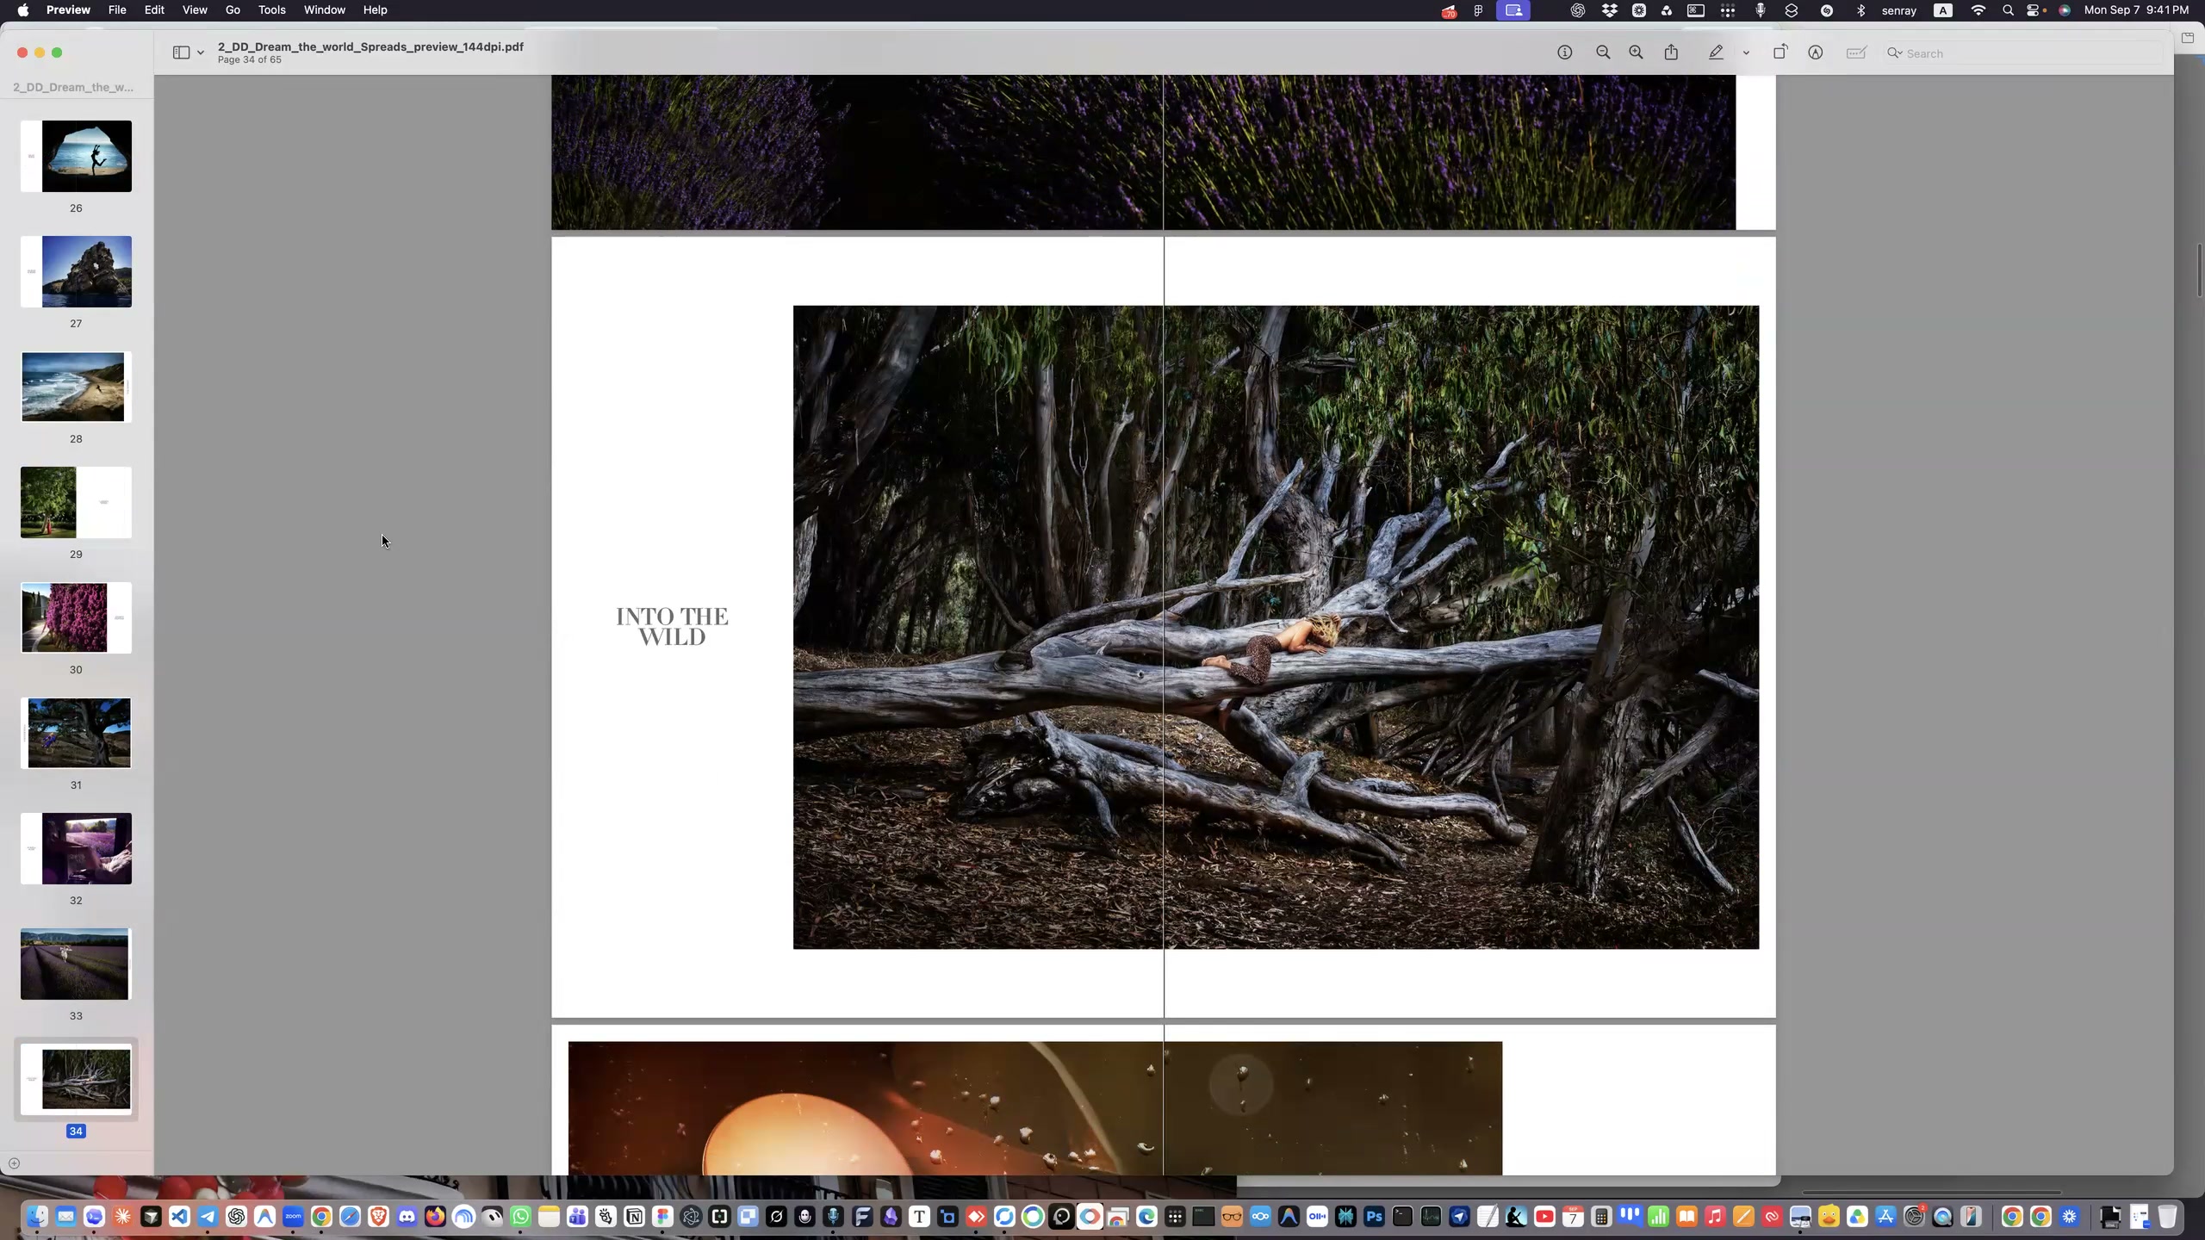Open the Tools menu

(271, 10)
